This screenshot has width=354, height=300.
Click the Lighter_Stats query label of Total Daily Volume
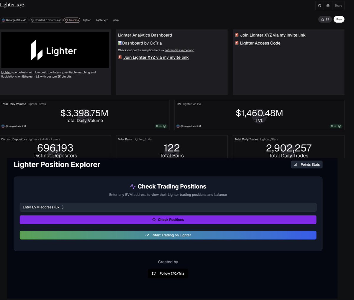pyautogui.click(x=37, y=104)
